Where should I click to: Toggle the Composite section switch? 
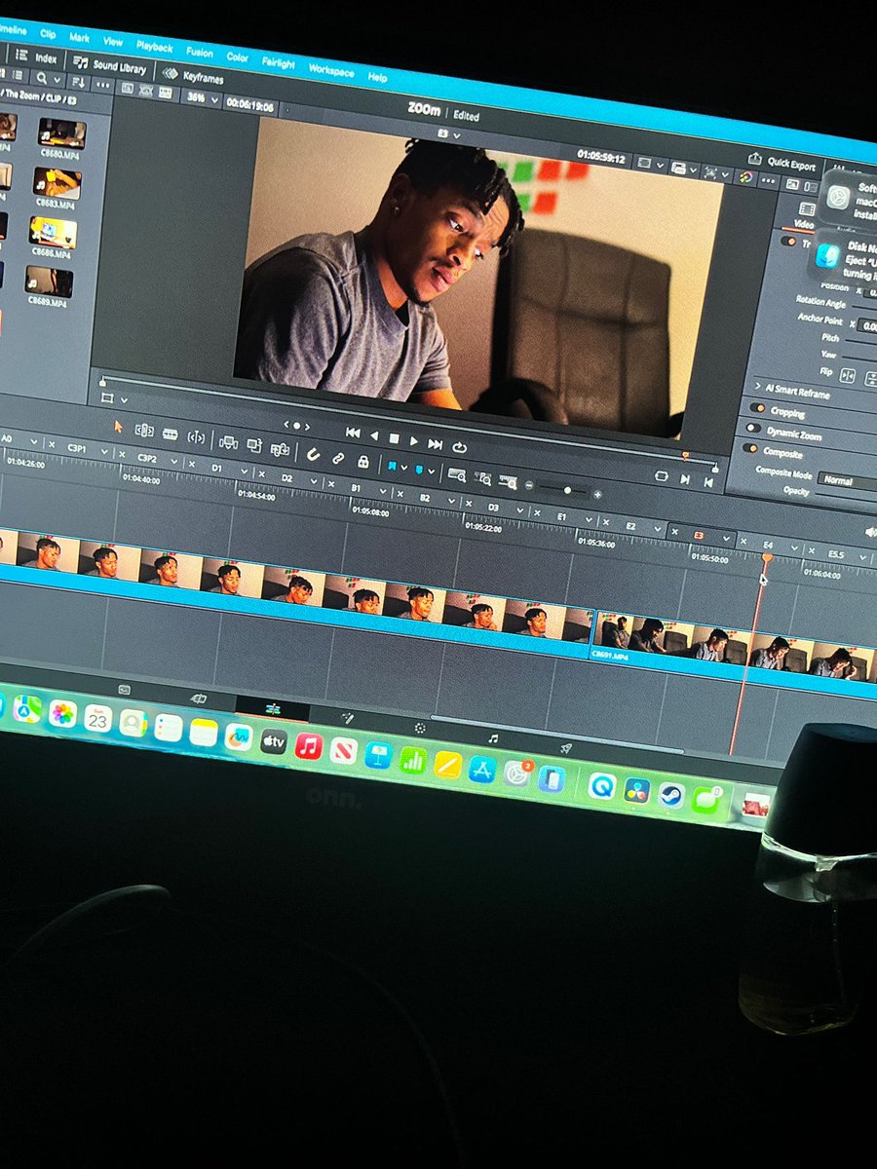[x=750, y=448]
